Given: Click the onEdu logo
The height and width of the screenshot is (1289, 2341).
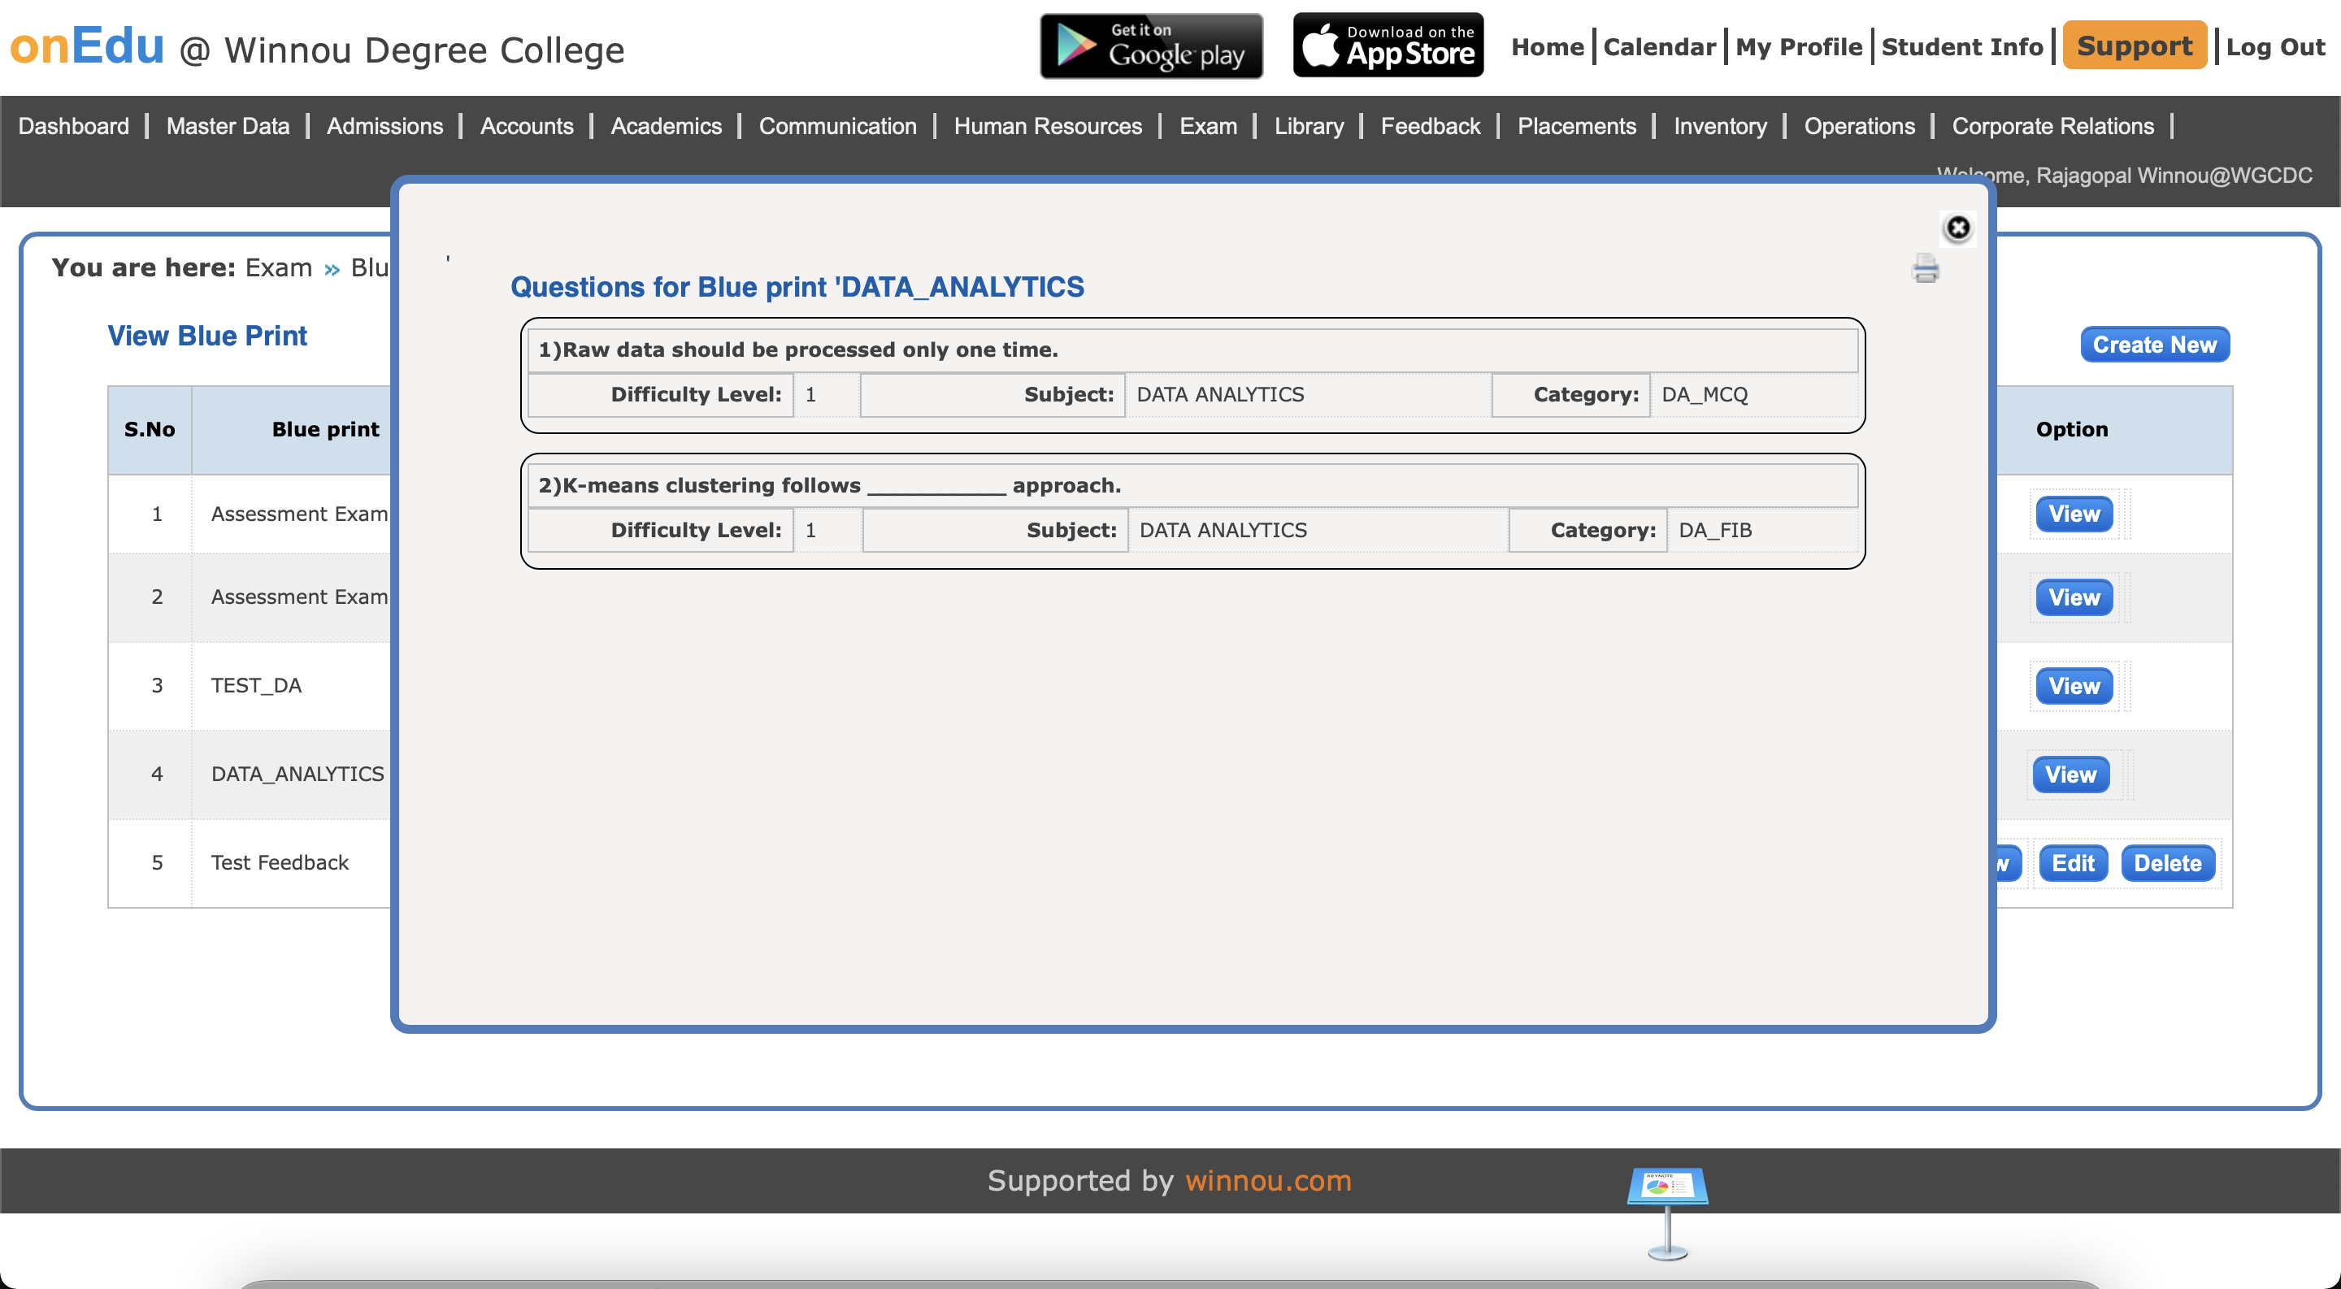Looking at the screenshot, I should tap(87, 46).
